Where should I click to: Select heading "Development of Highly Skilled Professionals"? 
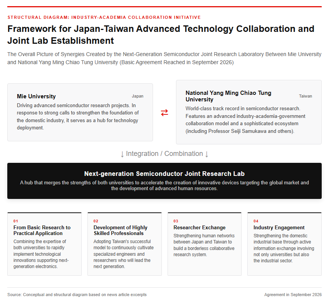(x=120, y=230)
